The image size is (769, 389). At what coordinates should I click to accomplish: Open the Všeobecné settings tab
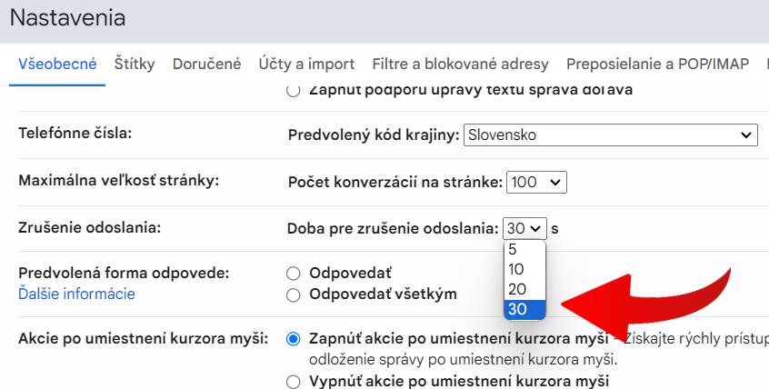click(57, 64)
